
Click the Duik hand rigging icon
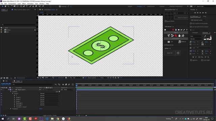coord(179,36)
